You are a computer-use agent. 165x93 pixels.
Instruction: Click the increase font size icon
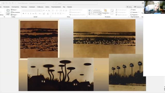pyautogui.click(x=44, y=10)
